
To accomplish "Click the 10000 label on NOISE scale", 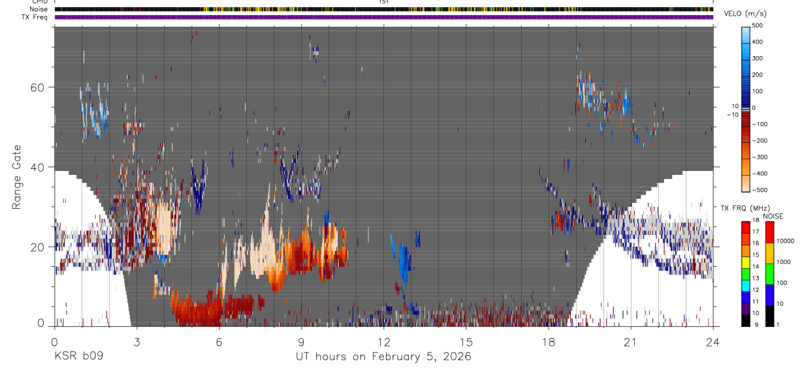I will 785,241.
